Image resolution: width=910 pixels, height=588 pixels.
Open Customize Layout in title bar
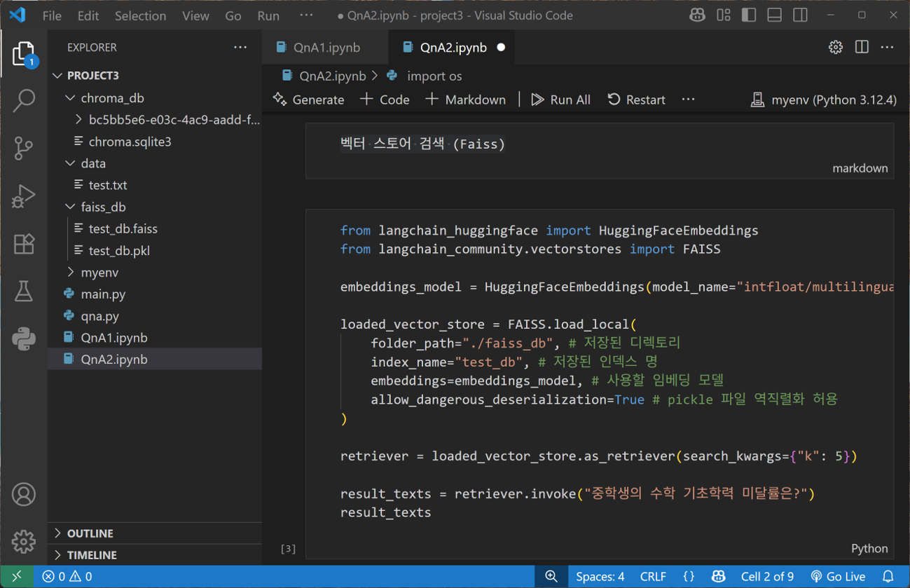[724, 15]
